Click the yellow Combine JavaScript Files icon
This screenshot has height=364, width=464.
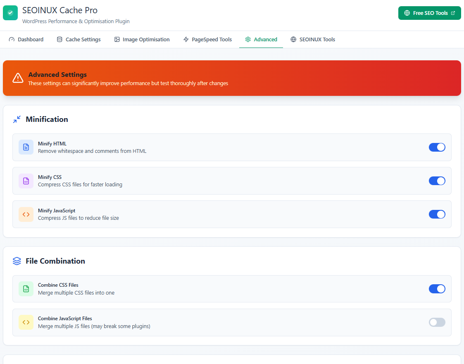pyautogui.click(x=26, y=322)
